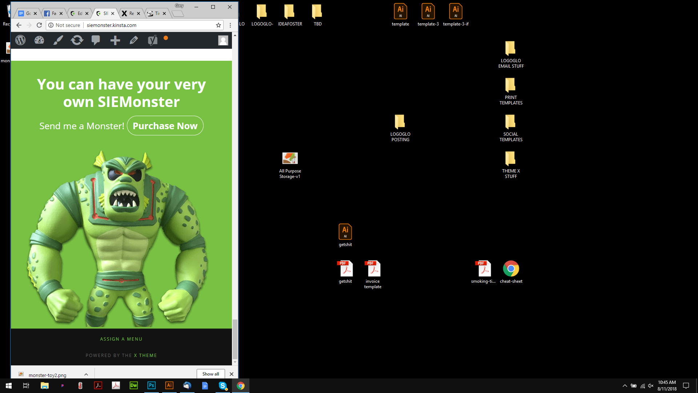Open the Yoast SEO icon
The height and width of the screenshot is (393, 698).
(x=153, y=40)
